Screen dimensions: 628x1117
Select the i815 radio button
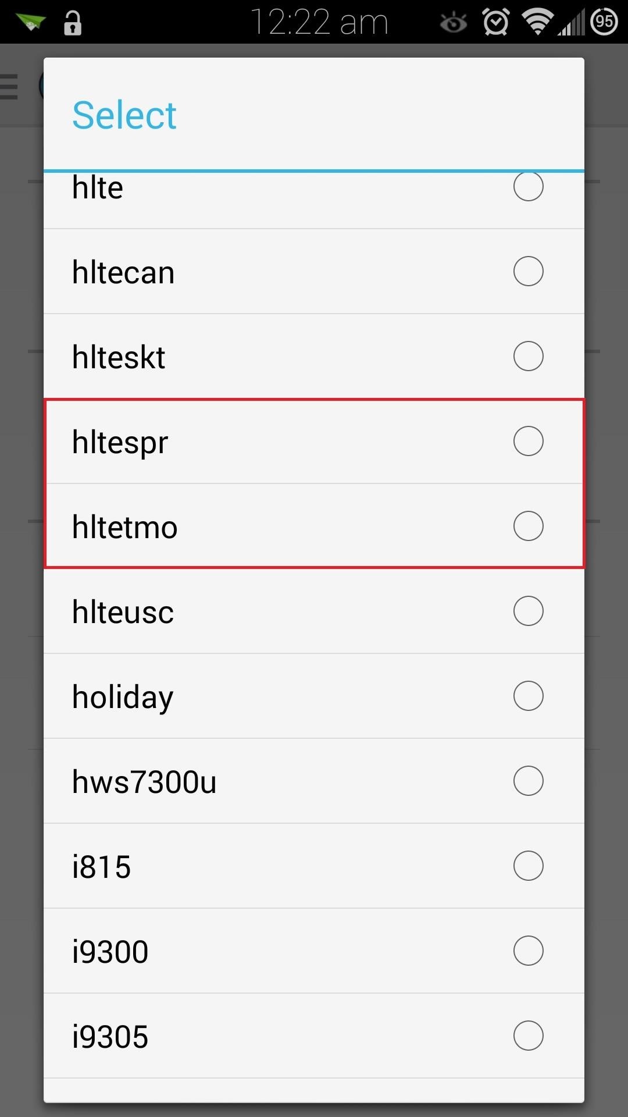point(528,866)
